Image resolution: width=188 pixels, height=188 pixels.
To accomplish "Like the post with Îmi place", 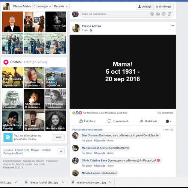I will coord(87,121).
